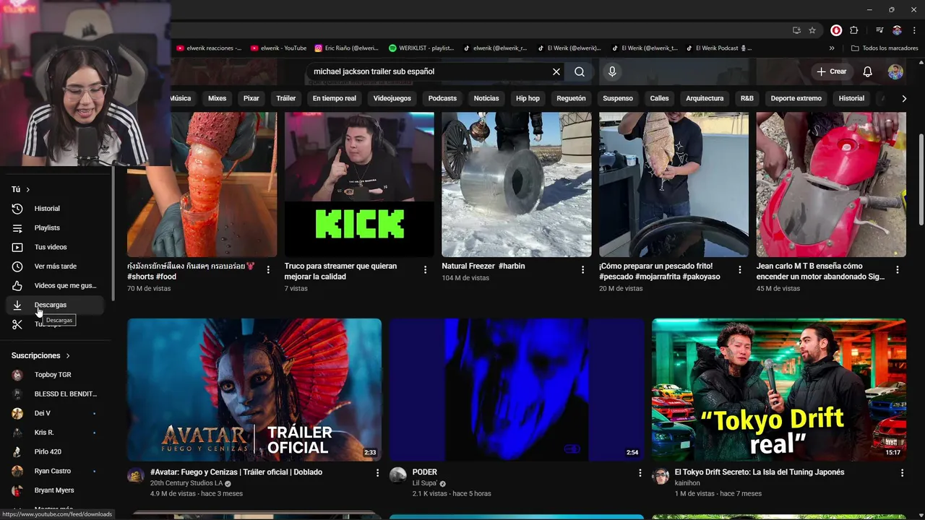Open YouTube account avatar menu
The image size is (925, 520).
(x=895, y=71)
